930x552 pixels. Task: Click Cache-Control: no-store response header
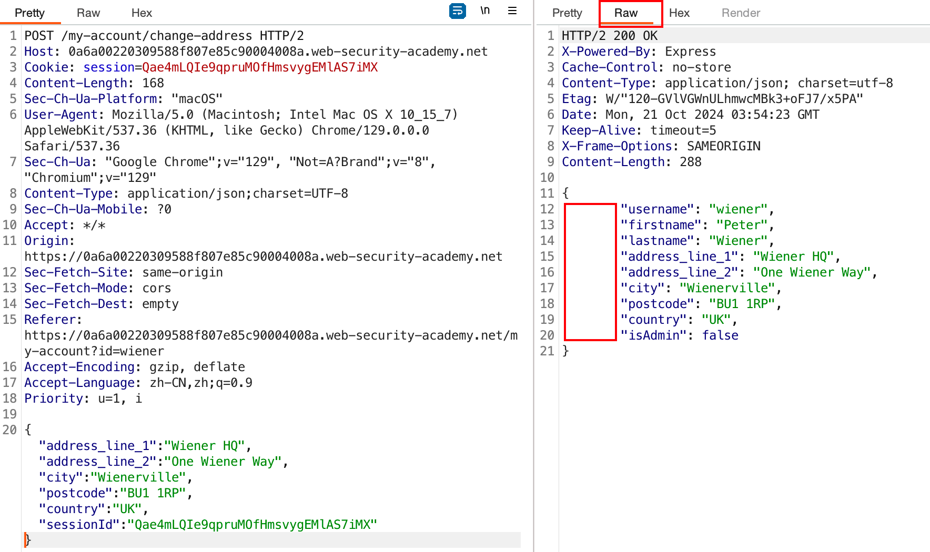(646, 67)
